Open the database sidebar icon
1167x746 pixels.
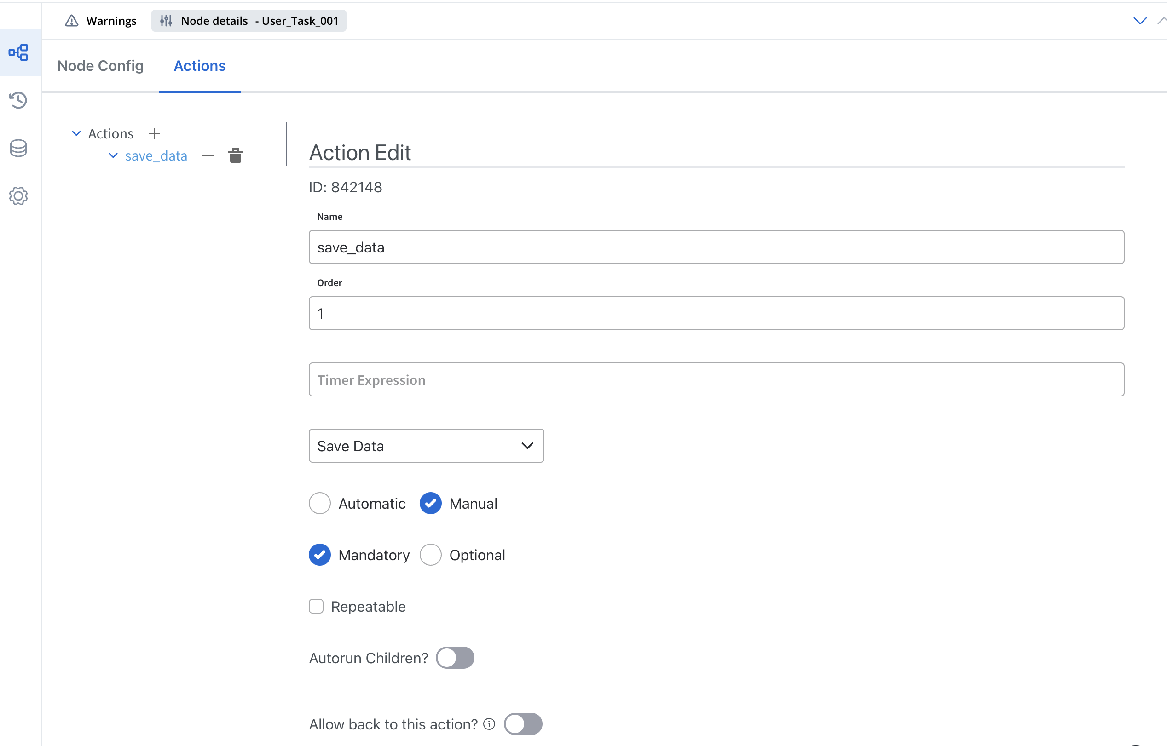pyautogui.click(x=18, y=148)
